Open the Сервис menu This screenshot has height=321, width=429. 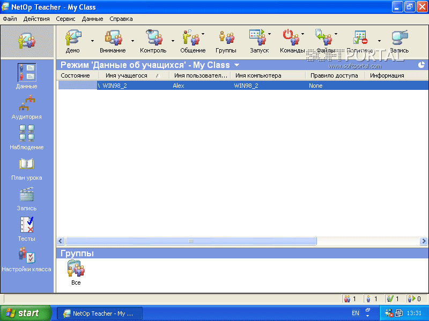[65, 19]
